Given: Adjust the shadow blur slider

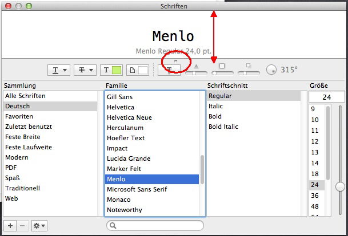Looking at the screenshot, I should 223,72.
